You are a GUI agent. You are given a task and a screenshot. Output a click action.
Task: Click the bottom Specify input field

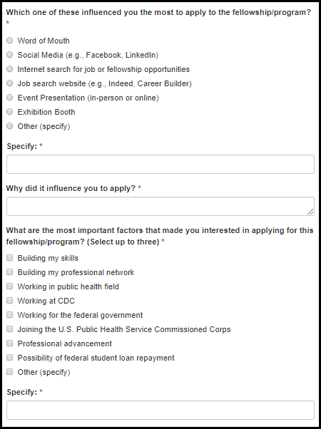[x=160, y=410]
